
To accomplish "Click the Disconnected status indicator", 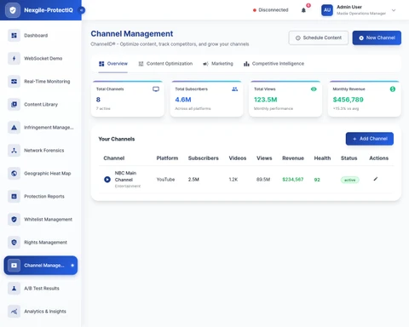I will pos(270,10).
